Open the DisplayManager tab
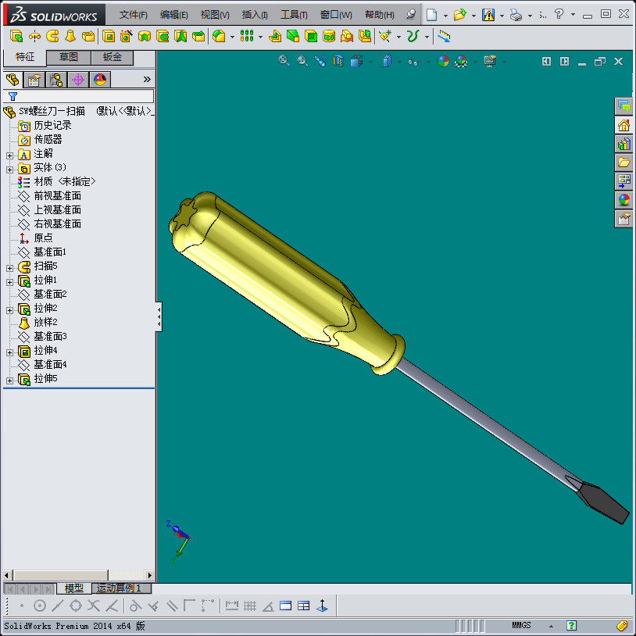The height and width of the screenshot is (636, 636). tap(100, 80)
